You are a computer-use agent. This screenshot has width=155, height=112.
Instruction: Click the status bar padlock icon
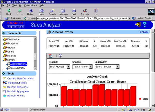click(2, 110)
